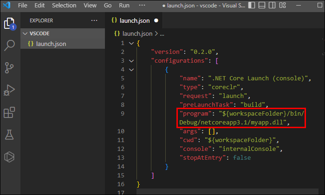Collapse the VSCODE folder section

63,33
